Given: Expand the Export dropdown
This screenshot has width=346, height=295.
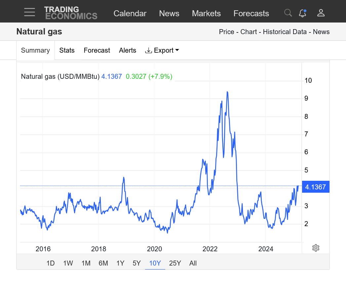Looking at the screenshot, I should tap(162, 50).
